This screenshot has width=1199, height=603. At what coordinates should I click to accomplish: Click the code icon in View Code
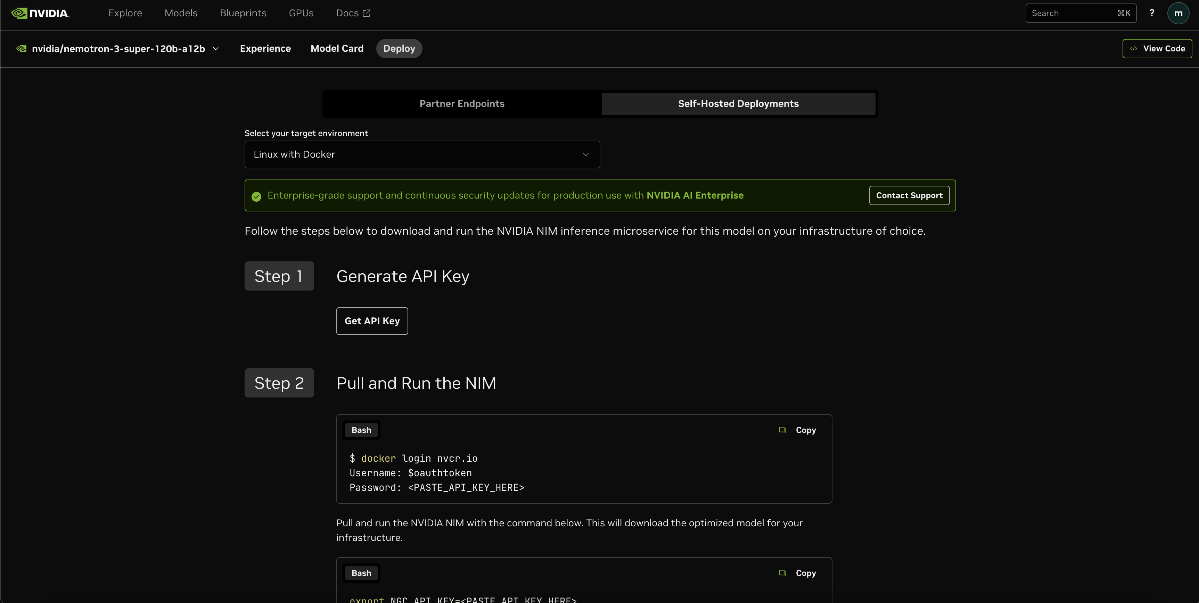[x=1133, y=48]
